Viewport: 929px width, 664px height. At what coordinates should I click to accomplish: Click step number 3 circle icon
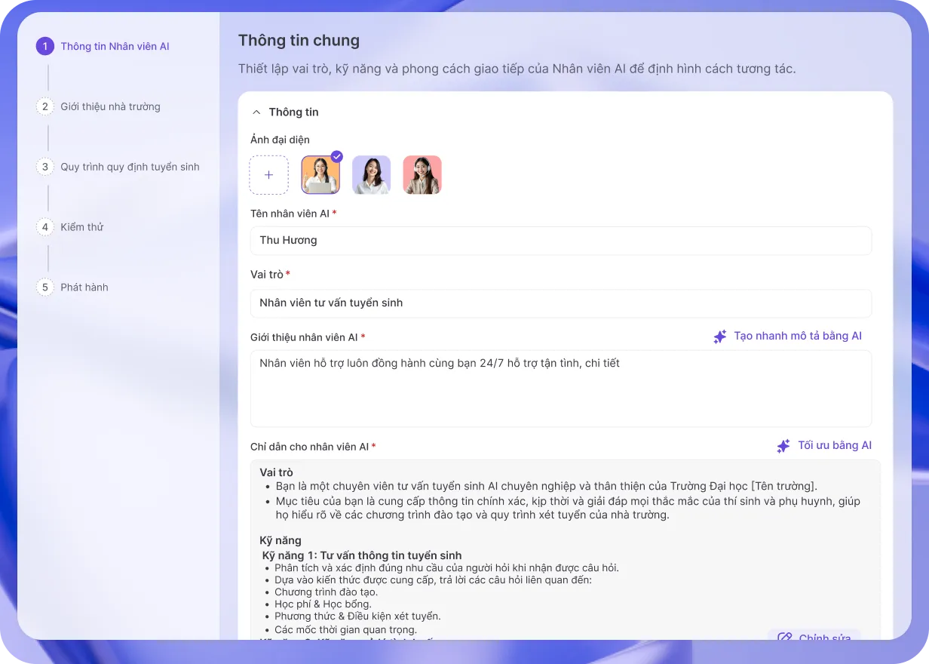tap(45, 167)
